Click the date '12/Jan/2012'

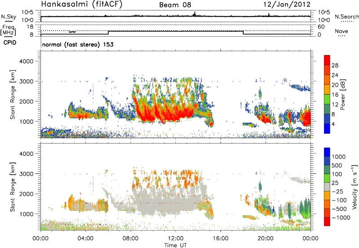pyautogui.click(x=287, y=4)
